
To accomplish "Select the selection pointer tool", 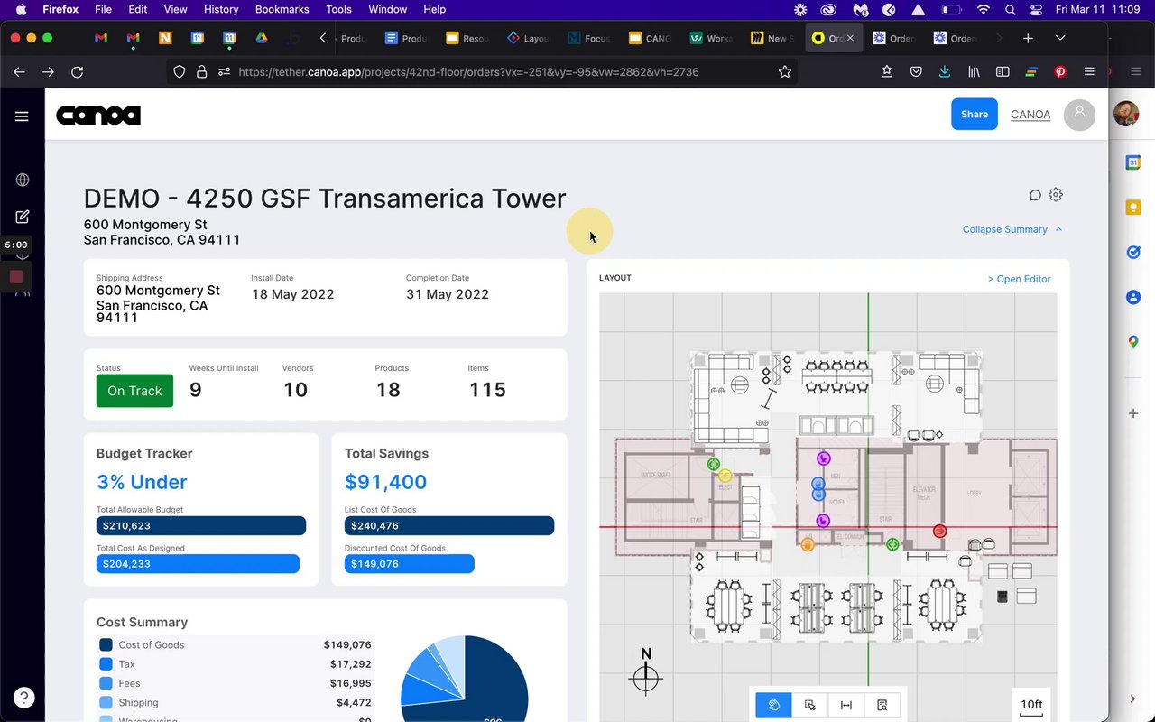I will click(x=810, y=705).
